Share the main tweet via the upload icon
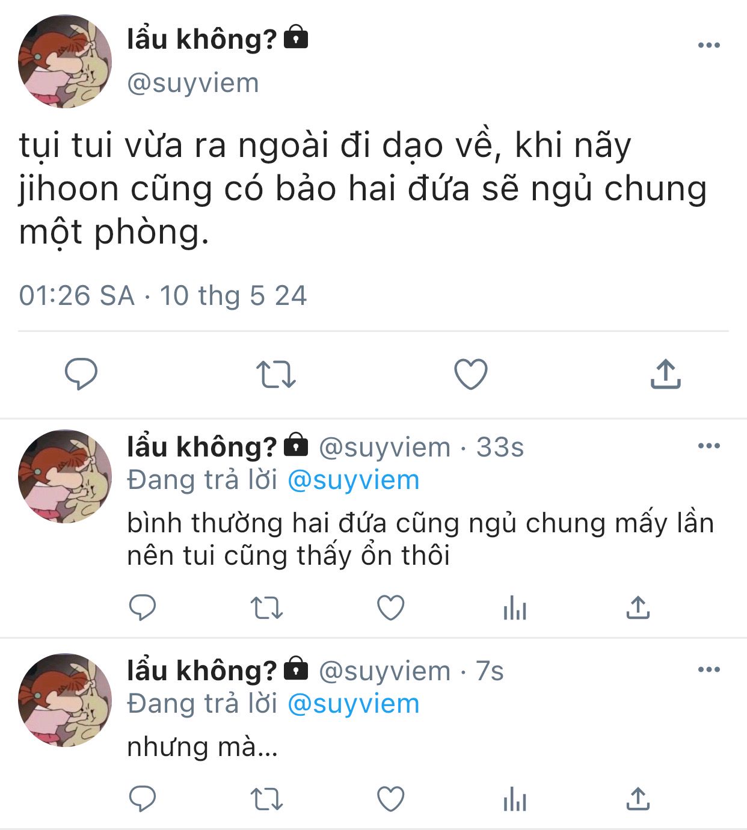This screenshot has width=747, height=830. coord(665,373)
